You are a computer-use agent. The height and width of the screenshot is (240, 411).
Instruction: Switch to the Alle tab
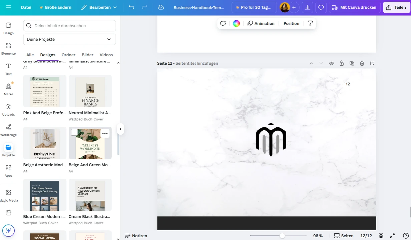[30, 55]
